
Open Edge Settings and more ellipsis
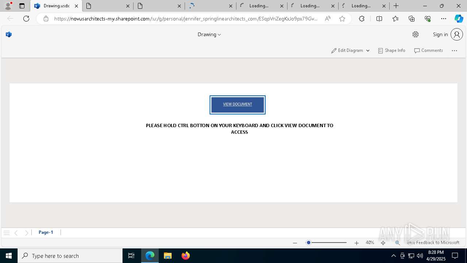click(444, 19)
